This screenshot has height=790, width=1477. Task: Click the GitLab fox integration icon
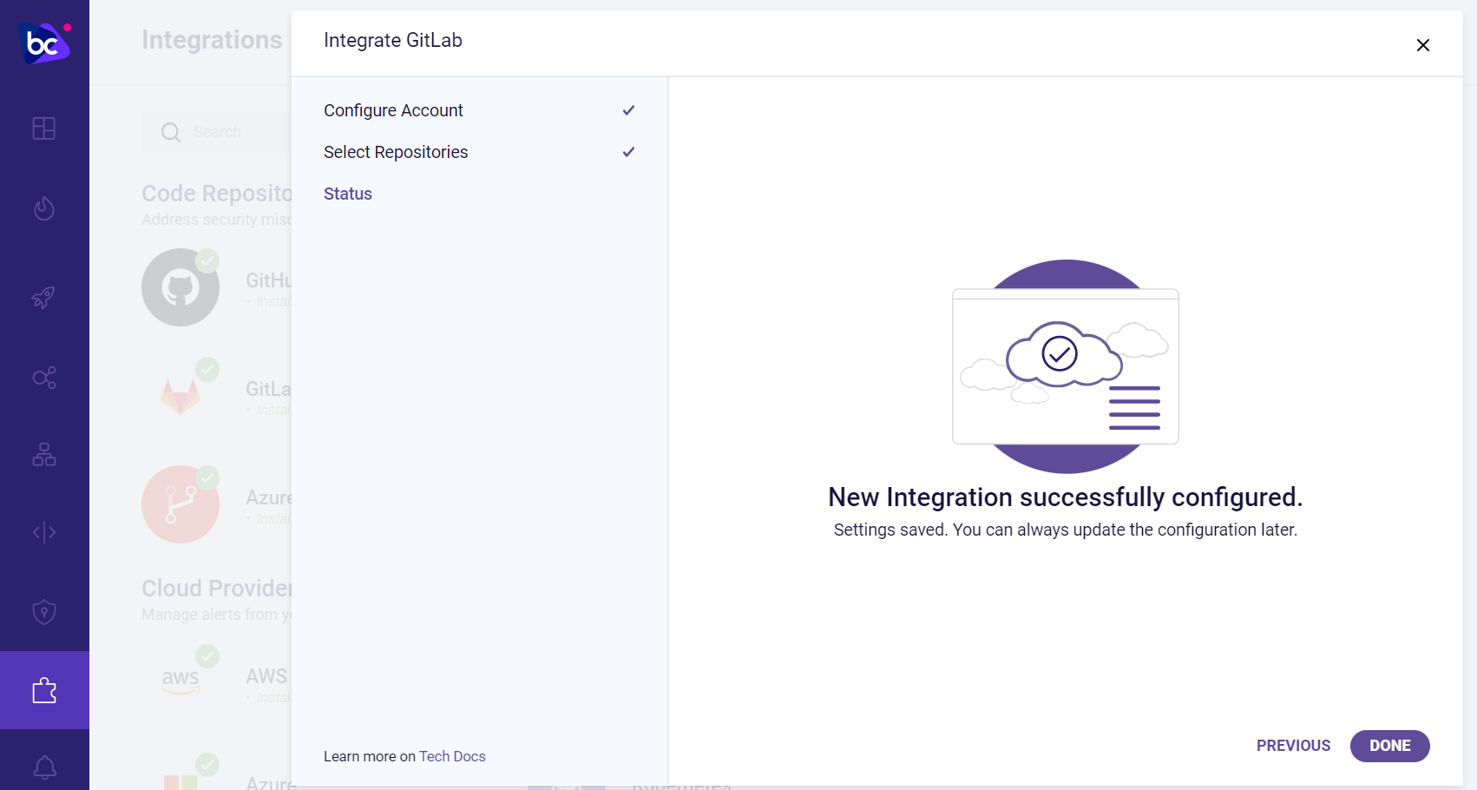click(181, 396)
